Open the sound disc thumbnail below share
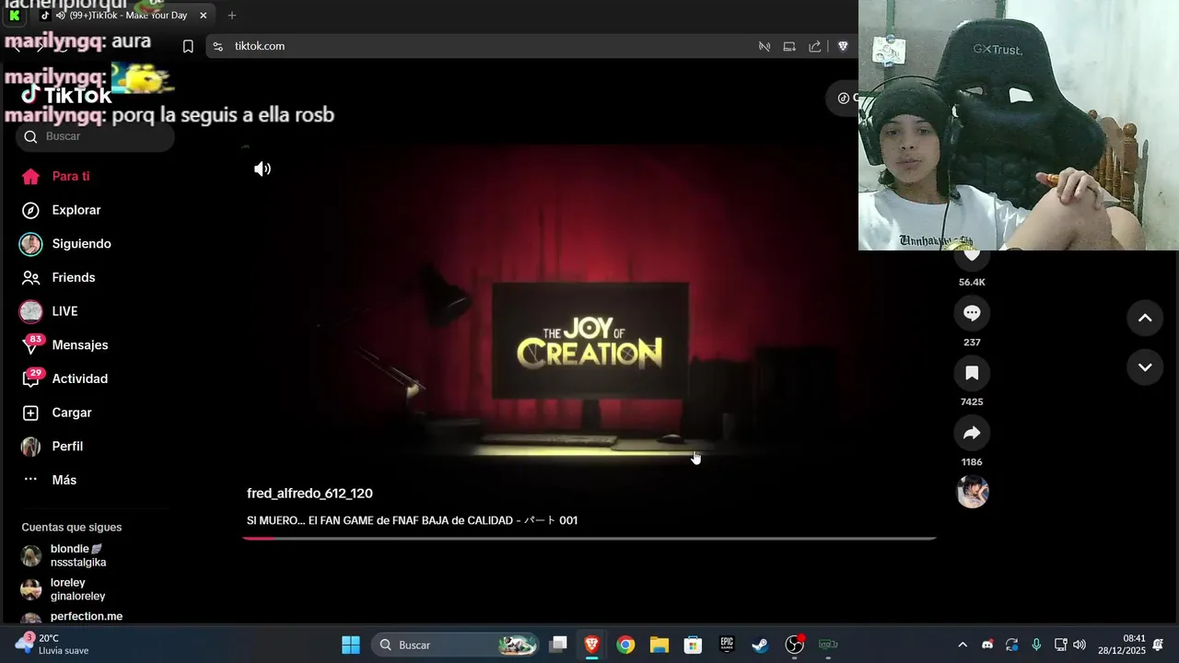The height and width of the screenshot is (663, 1179). pyautogui.click(x=973, y=492)
